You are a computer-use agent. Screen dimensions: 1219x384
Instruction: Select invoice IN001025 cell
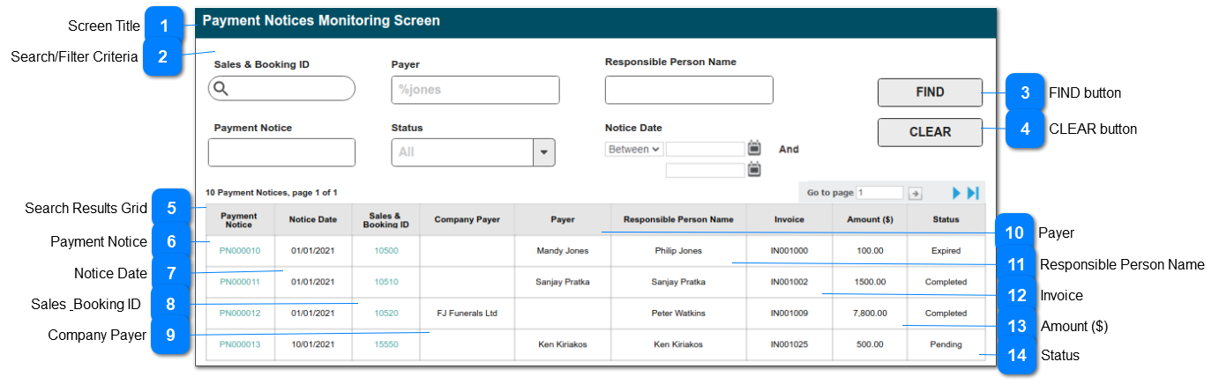789,344
